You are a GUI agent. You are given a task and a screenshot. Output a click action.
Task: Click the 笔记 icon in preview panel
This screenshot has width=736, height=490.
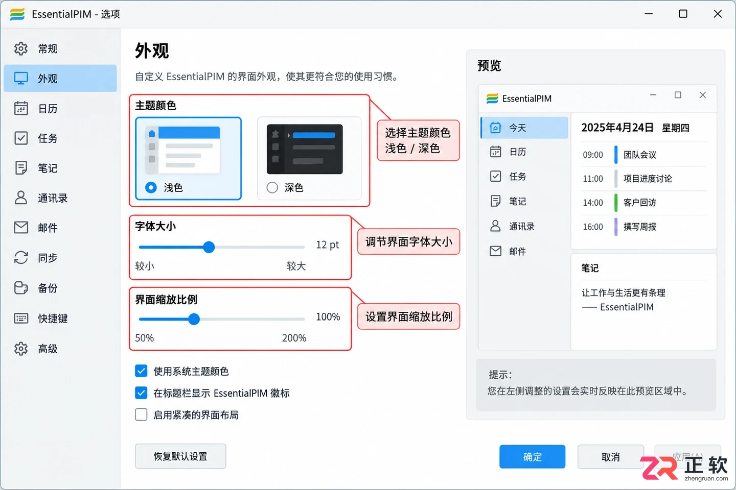495,201
